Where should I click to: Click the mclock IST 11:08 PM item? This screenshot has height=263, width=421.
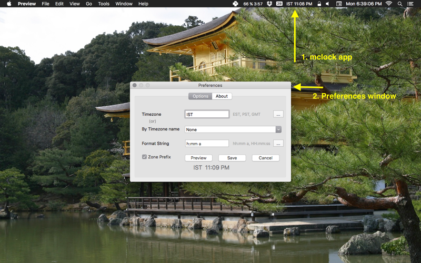pos(299,4)
